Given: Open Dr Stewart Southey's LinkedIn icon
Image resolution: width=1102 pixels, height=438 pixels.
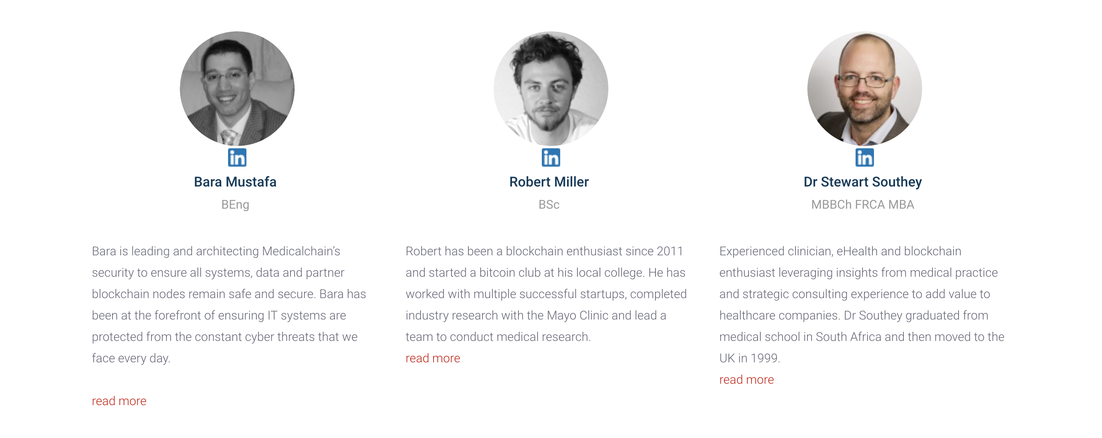Looking at the screenshot, I should [x=864, y=158].
